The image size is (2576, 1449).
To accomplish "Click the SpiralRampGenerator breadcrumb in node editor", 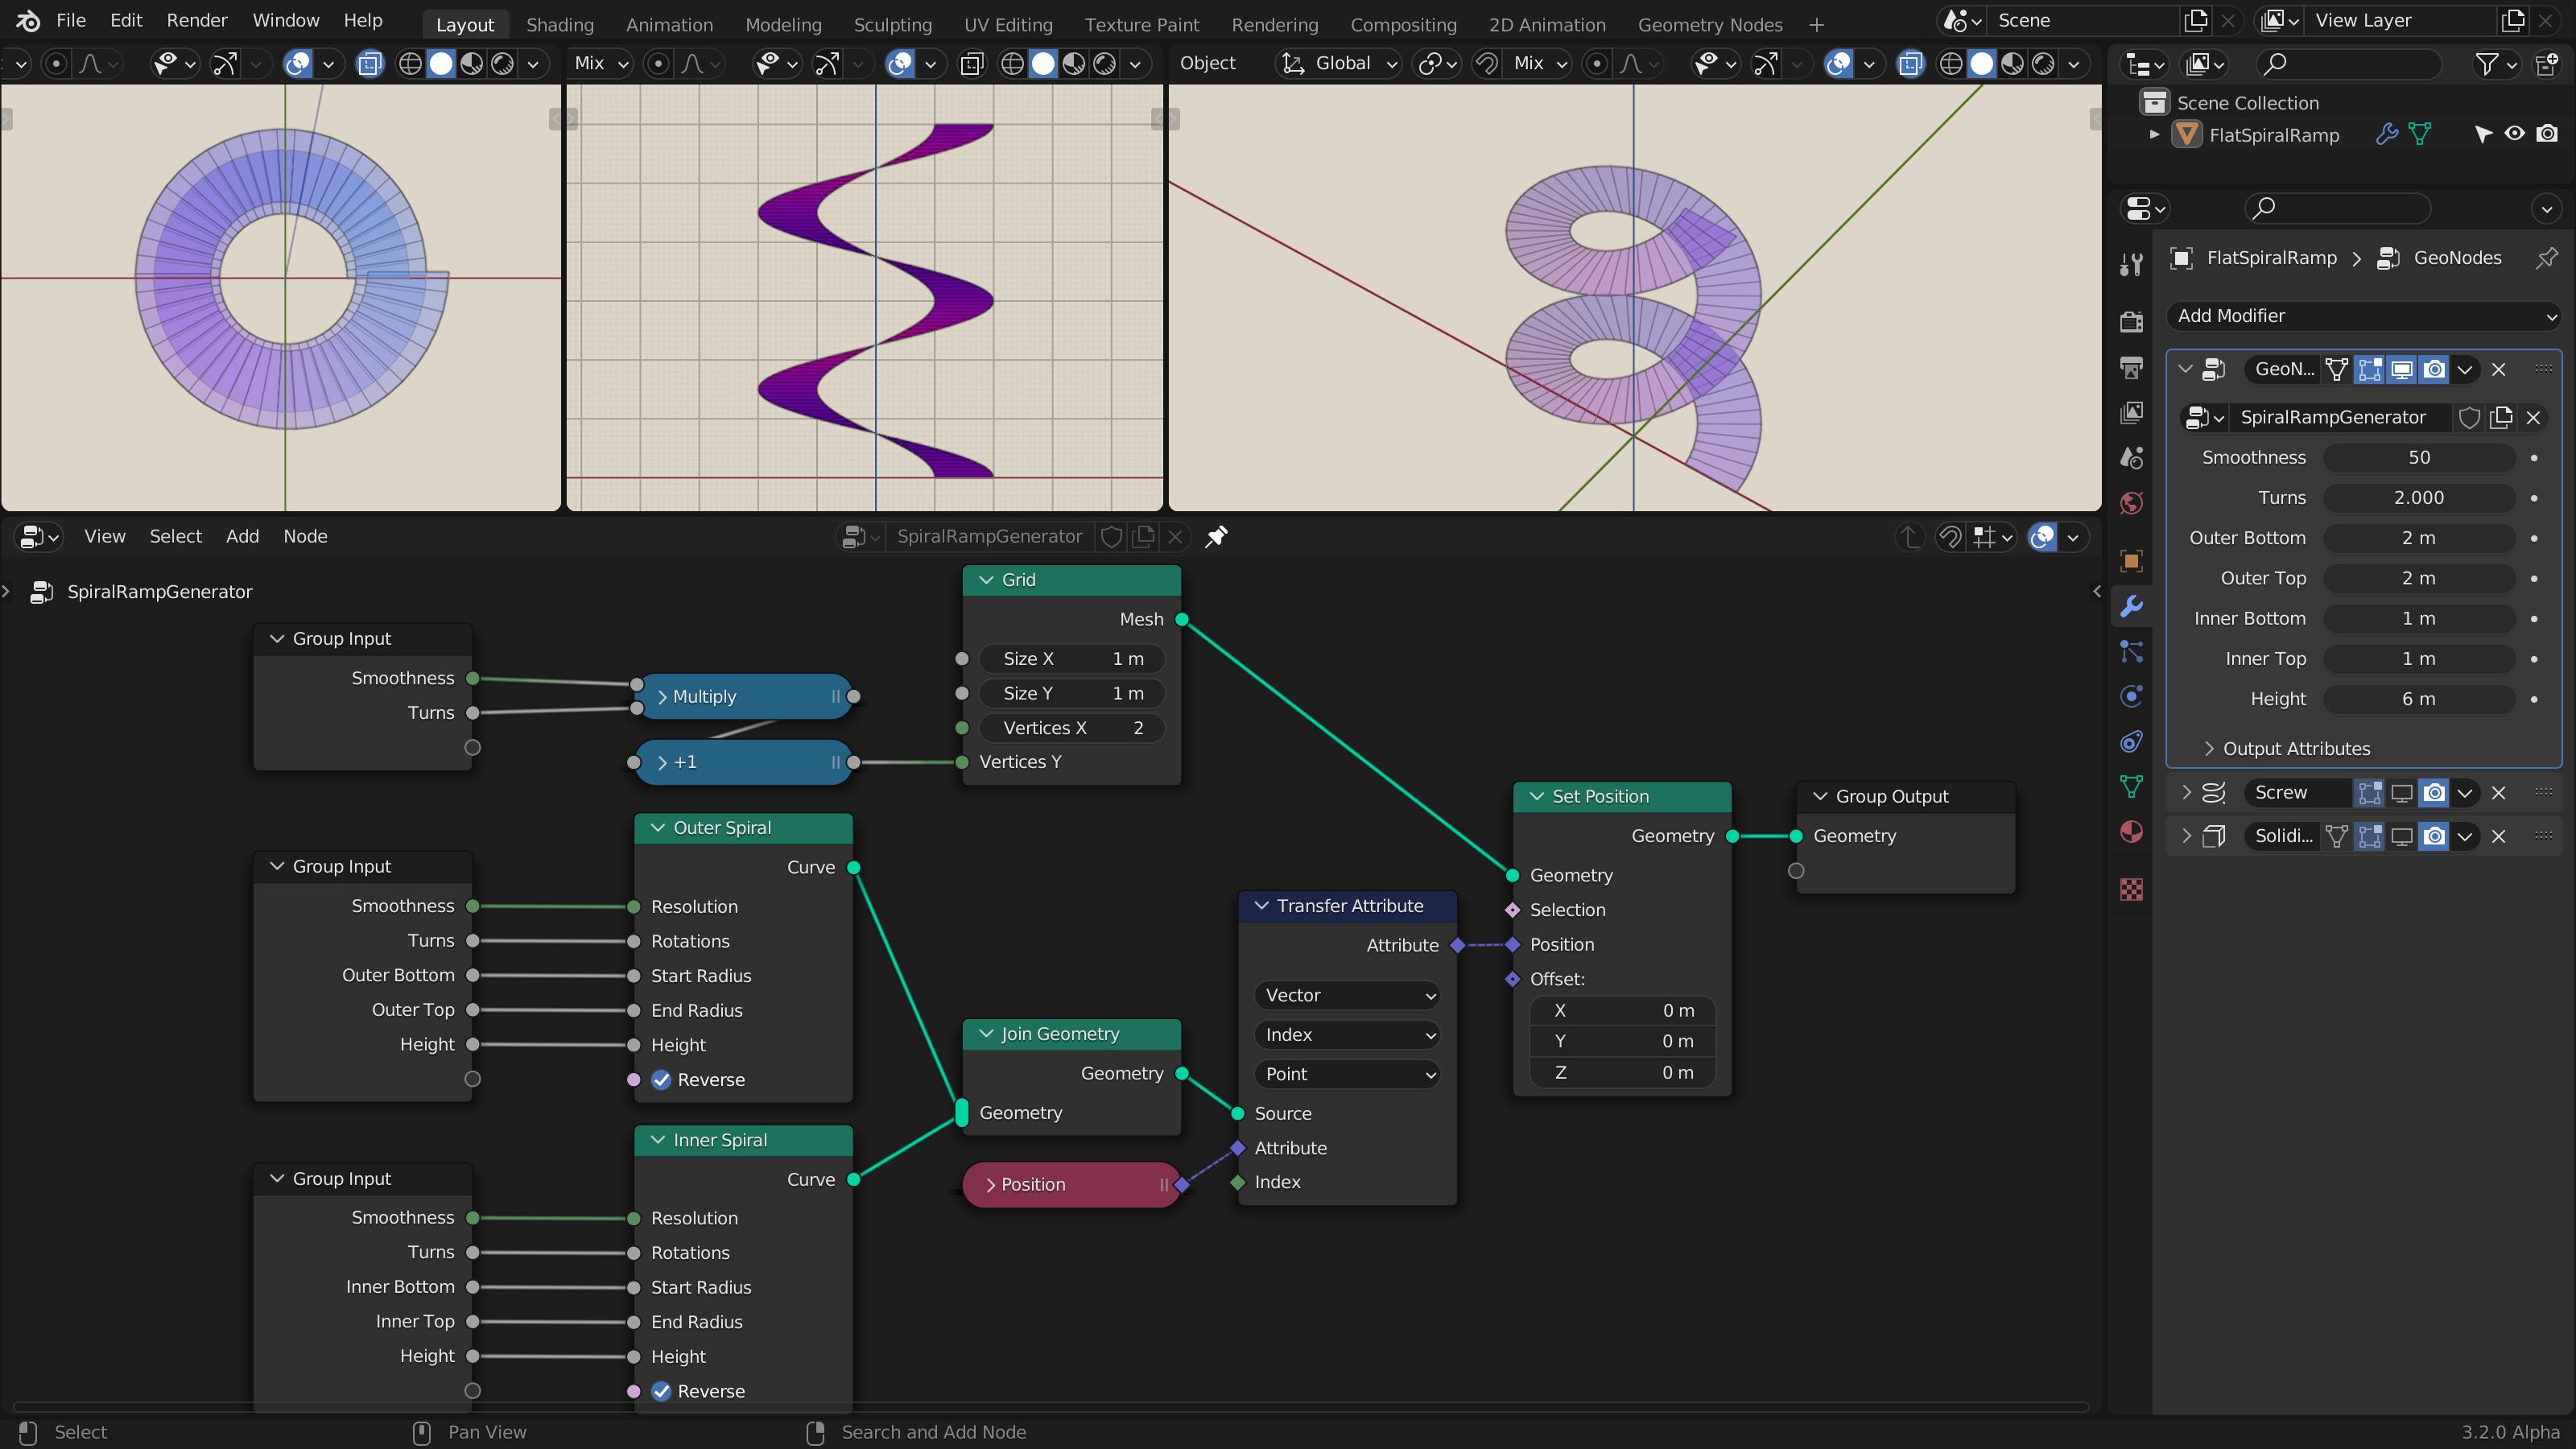I will click(159, 592).
